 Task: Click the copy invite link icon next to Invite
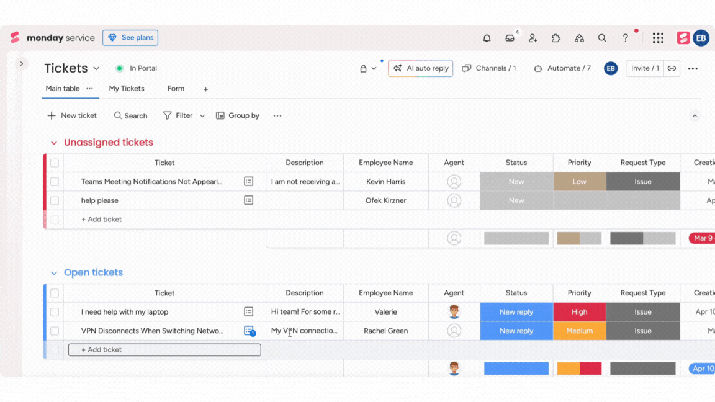(672, 68)
